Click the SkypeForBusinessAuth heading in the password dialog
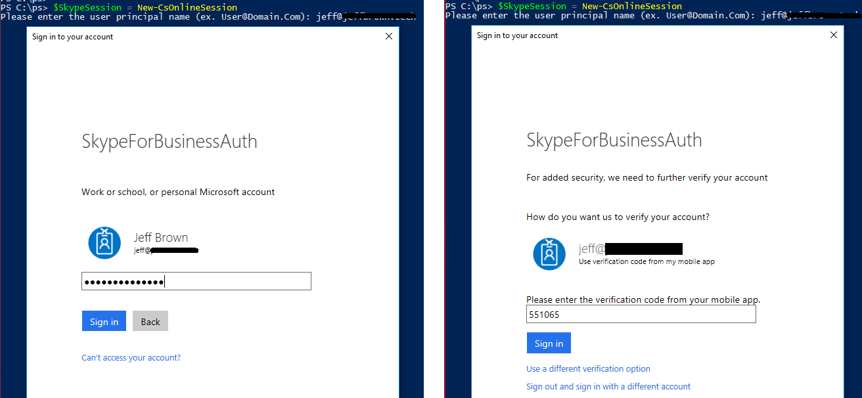This screenshot has width=862, height=398. pos(170,141)
